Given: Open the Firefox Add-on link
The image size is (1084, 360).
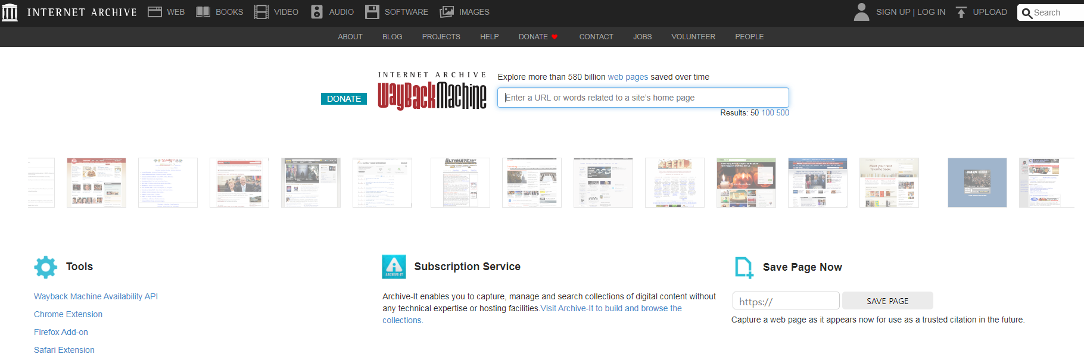Looking at the screenshot, I should 61,332.
